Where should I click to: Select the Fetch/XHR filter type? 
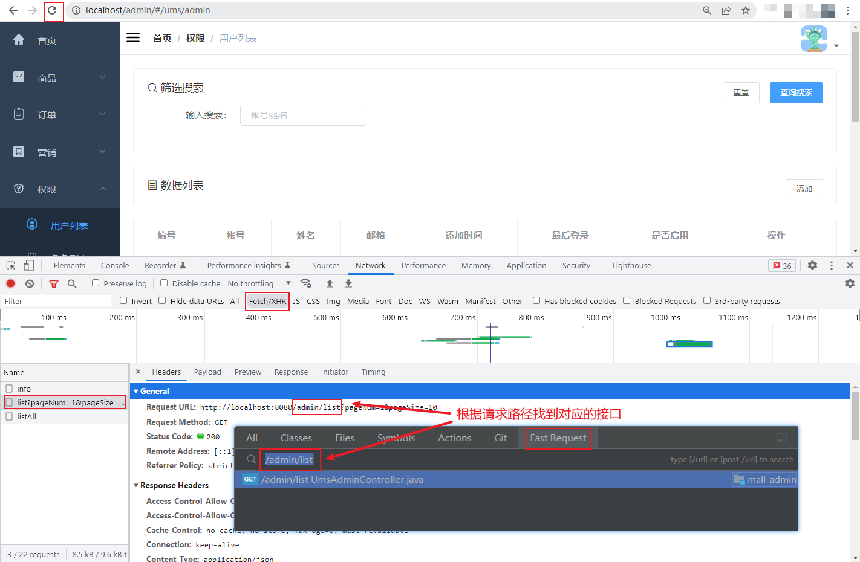tap(267, 301)
